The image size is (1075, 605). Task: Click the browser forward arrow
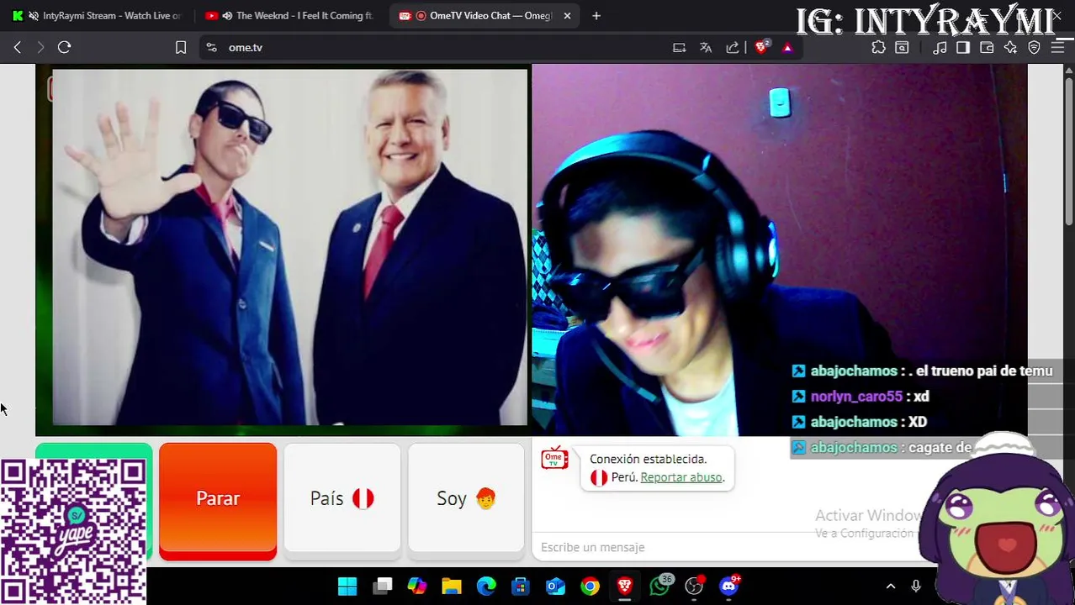pos(40,48)
